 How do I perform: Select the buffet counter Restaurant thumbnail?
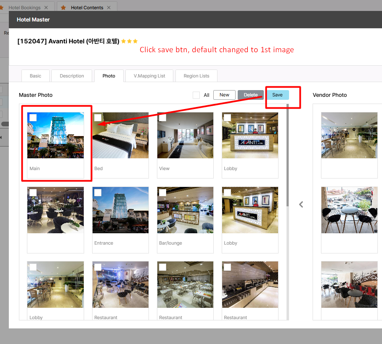pyautogui.click(x=250, y=285)
